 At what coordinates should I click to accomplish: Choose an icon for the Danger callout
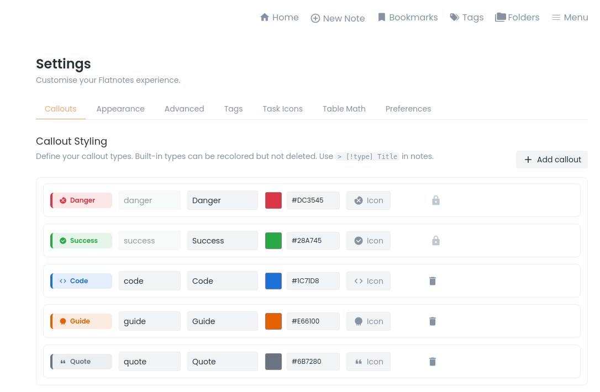pos(369,200)
